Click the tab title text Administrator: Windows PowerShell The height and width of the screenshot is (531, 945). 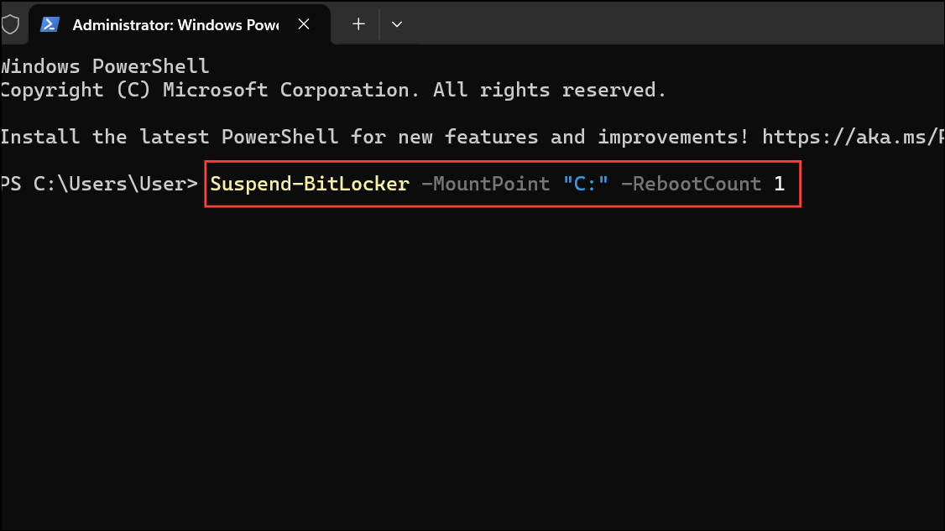click(175, 25)
